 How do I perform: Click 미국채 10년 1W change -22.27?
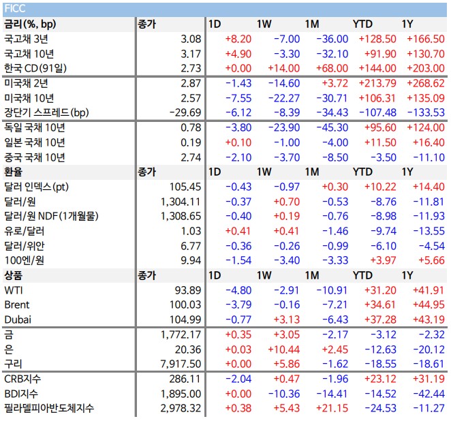point(284,98)
